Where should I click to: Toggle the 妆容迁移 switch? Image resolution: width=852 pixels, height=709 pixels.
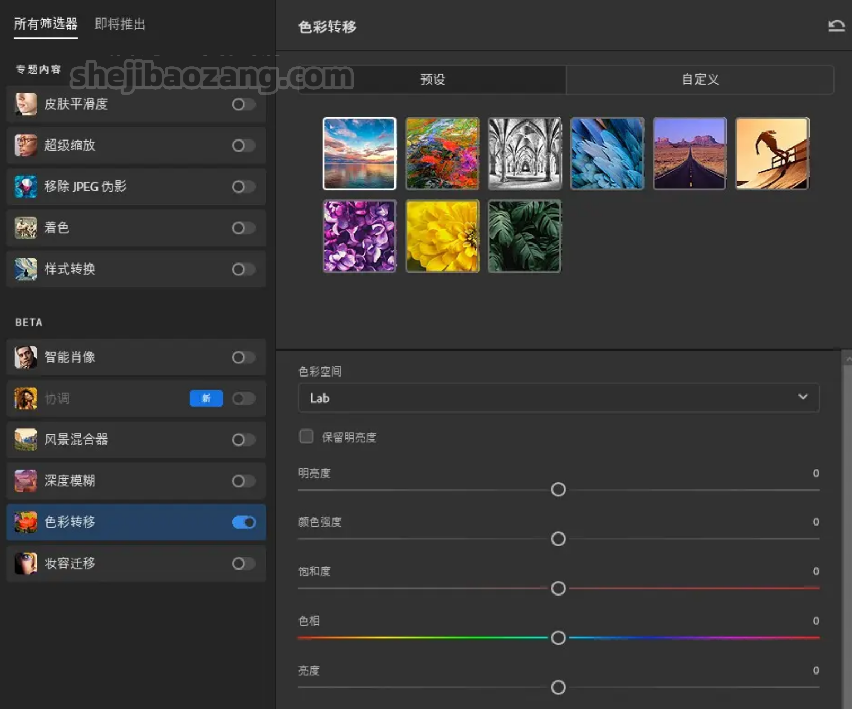point(244,564)
